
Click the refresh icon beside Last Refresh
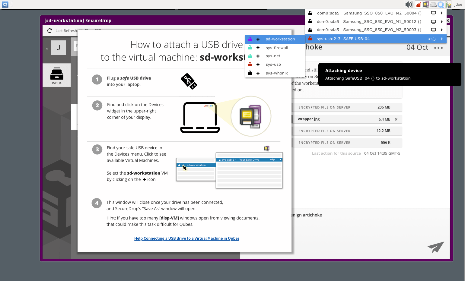pyautogui.click(x=50, y=30)
